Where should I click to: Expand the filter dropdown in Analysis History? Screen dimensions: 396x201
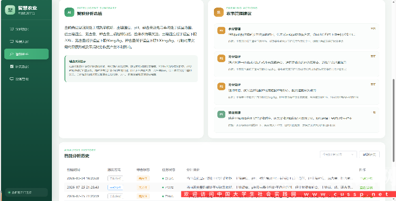(x=338, y=155)
